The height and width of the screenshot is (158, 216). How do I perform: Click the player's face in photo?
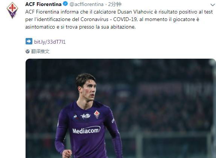tap(89, 90)
